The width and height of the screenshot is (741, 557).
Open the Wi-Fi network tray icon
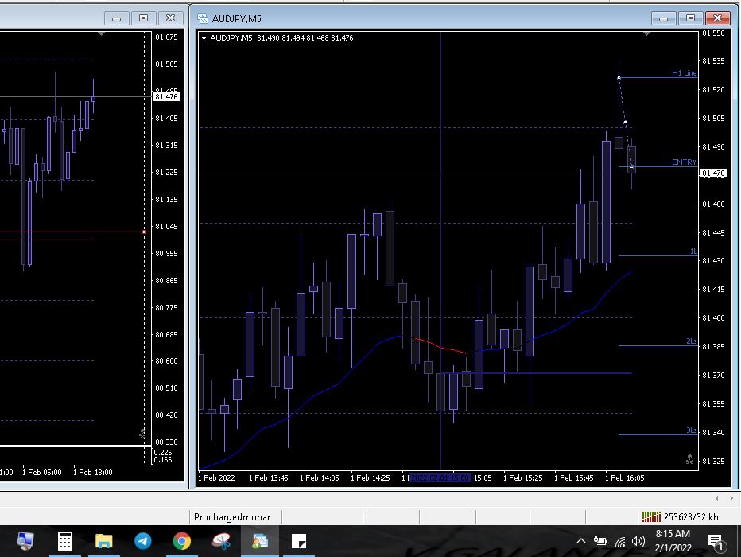pyautogui.click(x=619, y=542)
